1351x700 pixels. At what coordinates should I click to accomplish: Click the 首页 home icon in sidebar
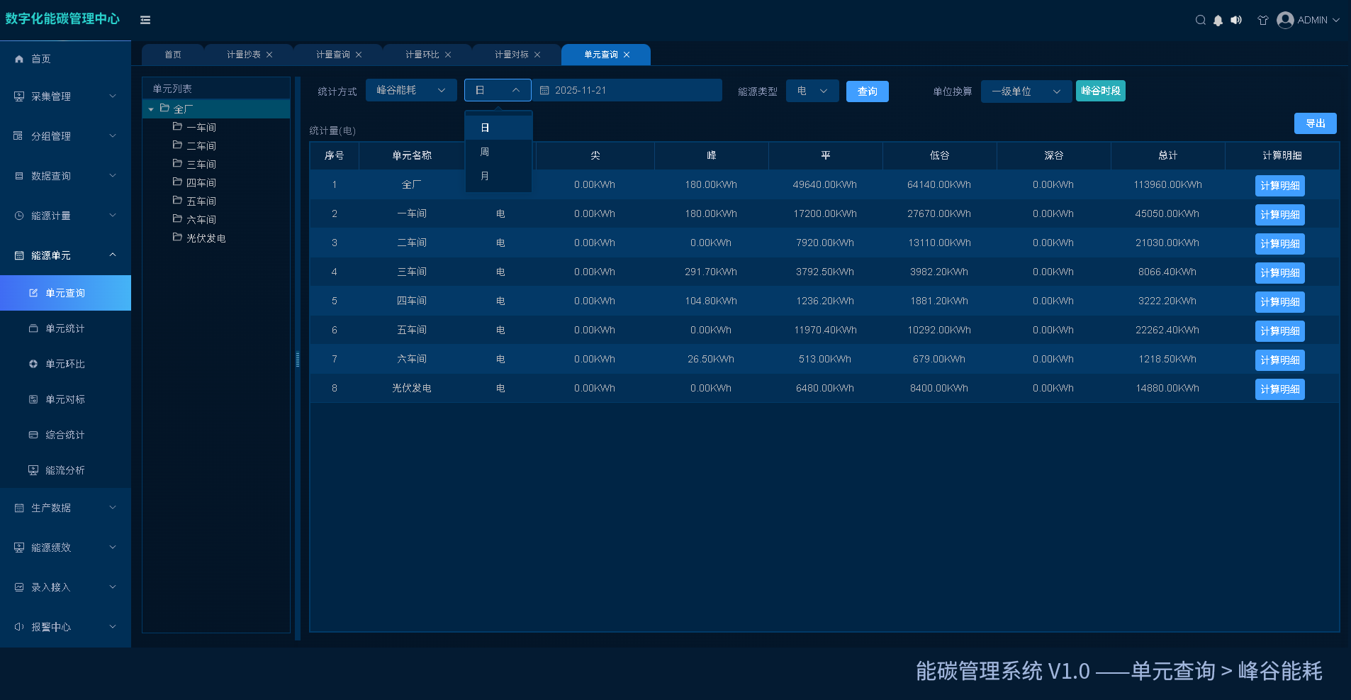[x=19, y=59]
